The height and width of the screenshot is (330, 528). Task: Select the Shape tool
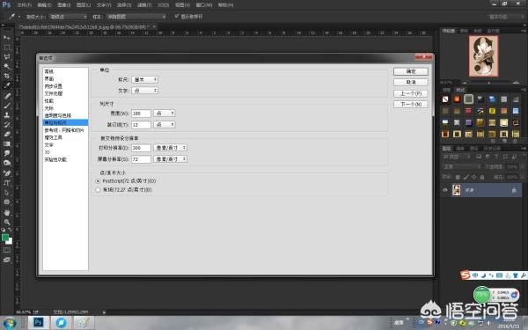coord(7,202)
